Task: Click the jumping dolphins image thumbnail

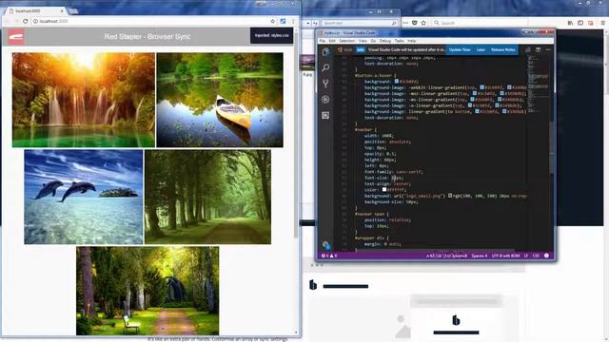Action: pos(84,197)
